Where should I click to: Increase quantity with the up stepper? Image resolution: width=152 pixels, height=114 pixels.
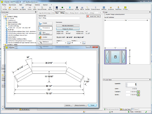tap(126, 84)
